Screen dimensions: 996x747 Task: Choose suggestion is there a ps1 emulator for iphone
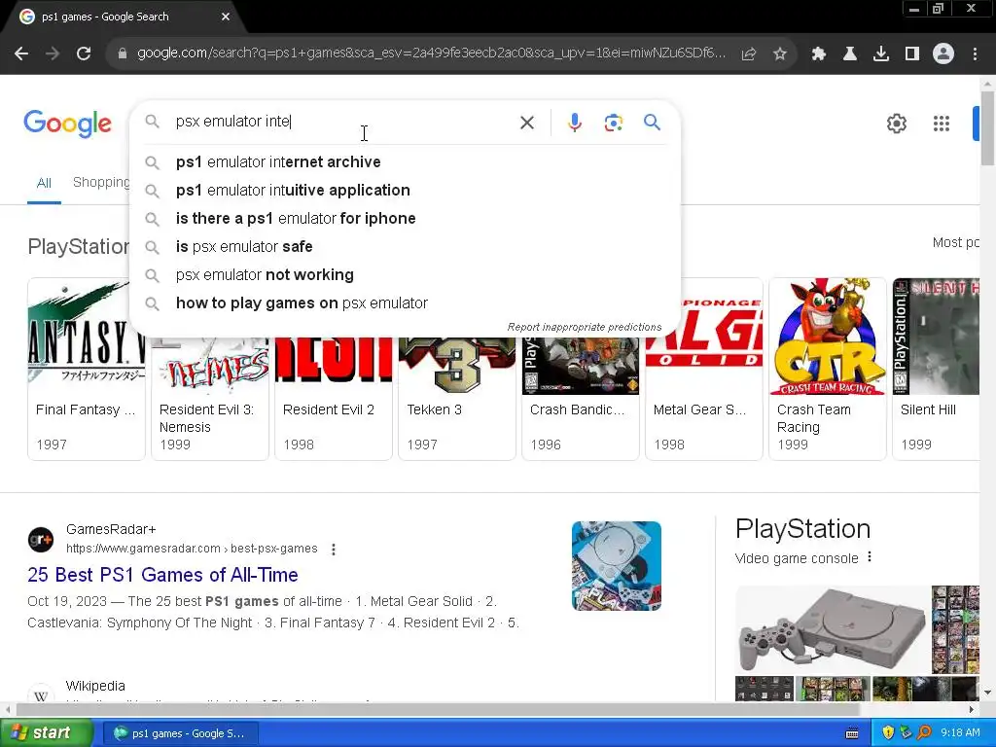tap(406, 219)
